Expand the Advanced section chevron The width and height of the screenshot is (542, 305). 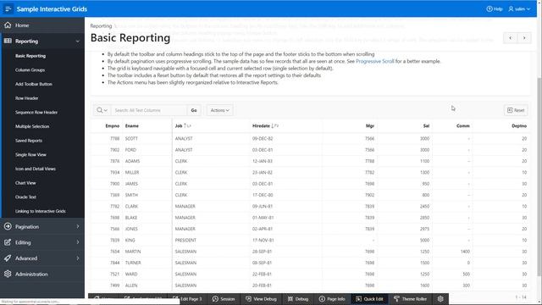[x=77, y=258]
